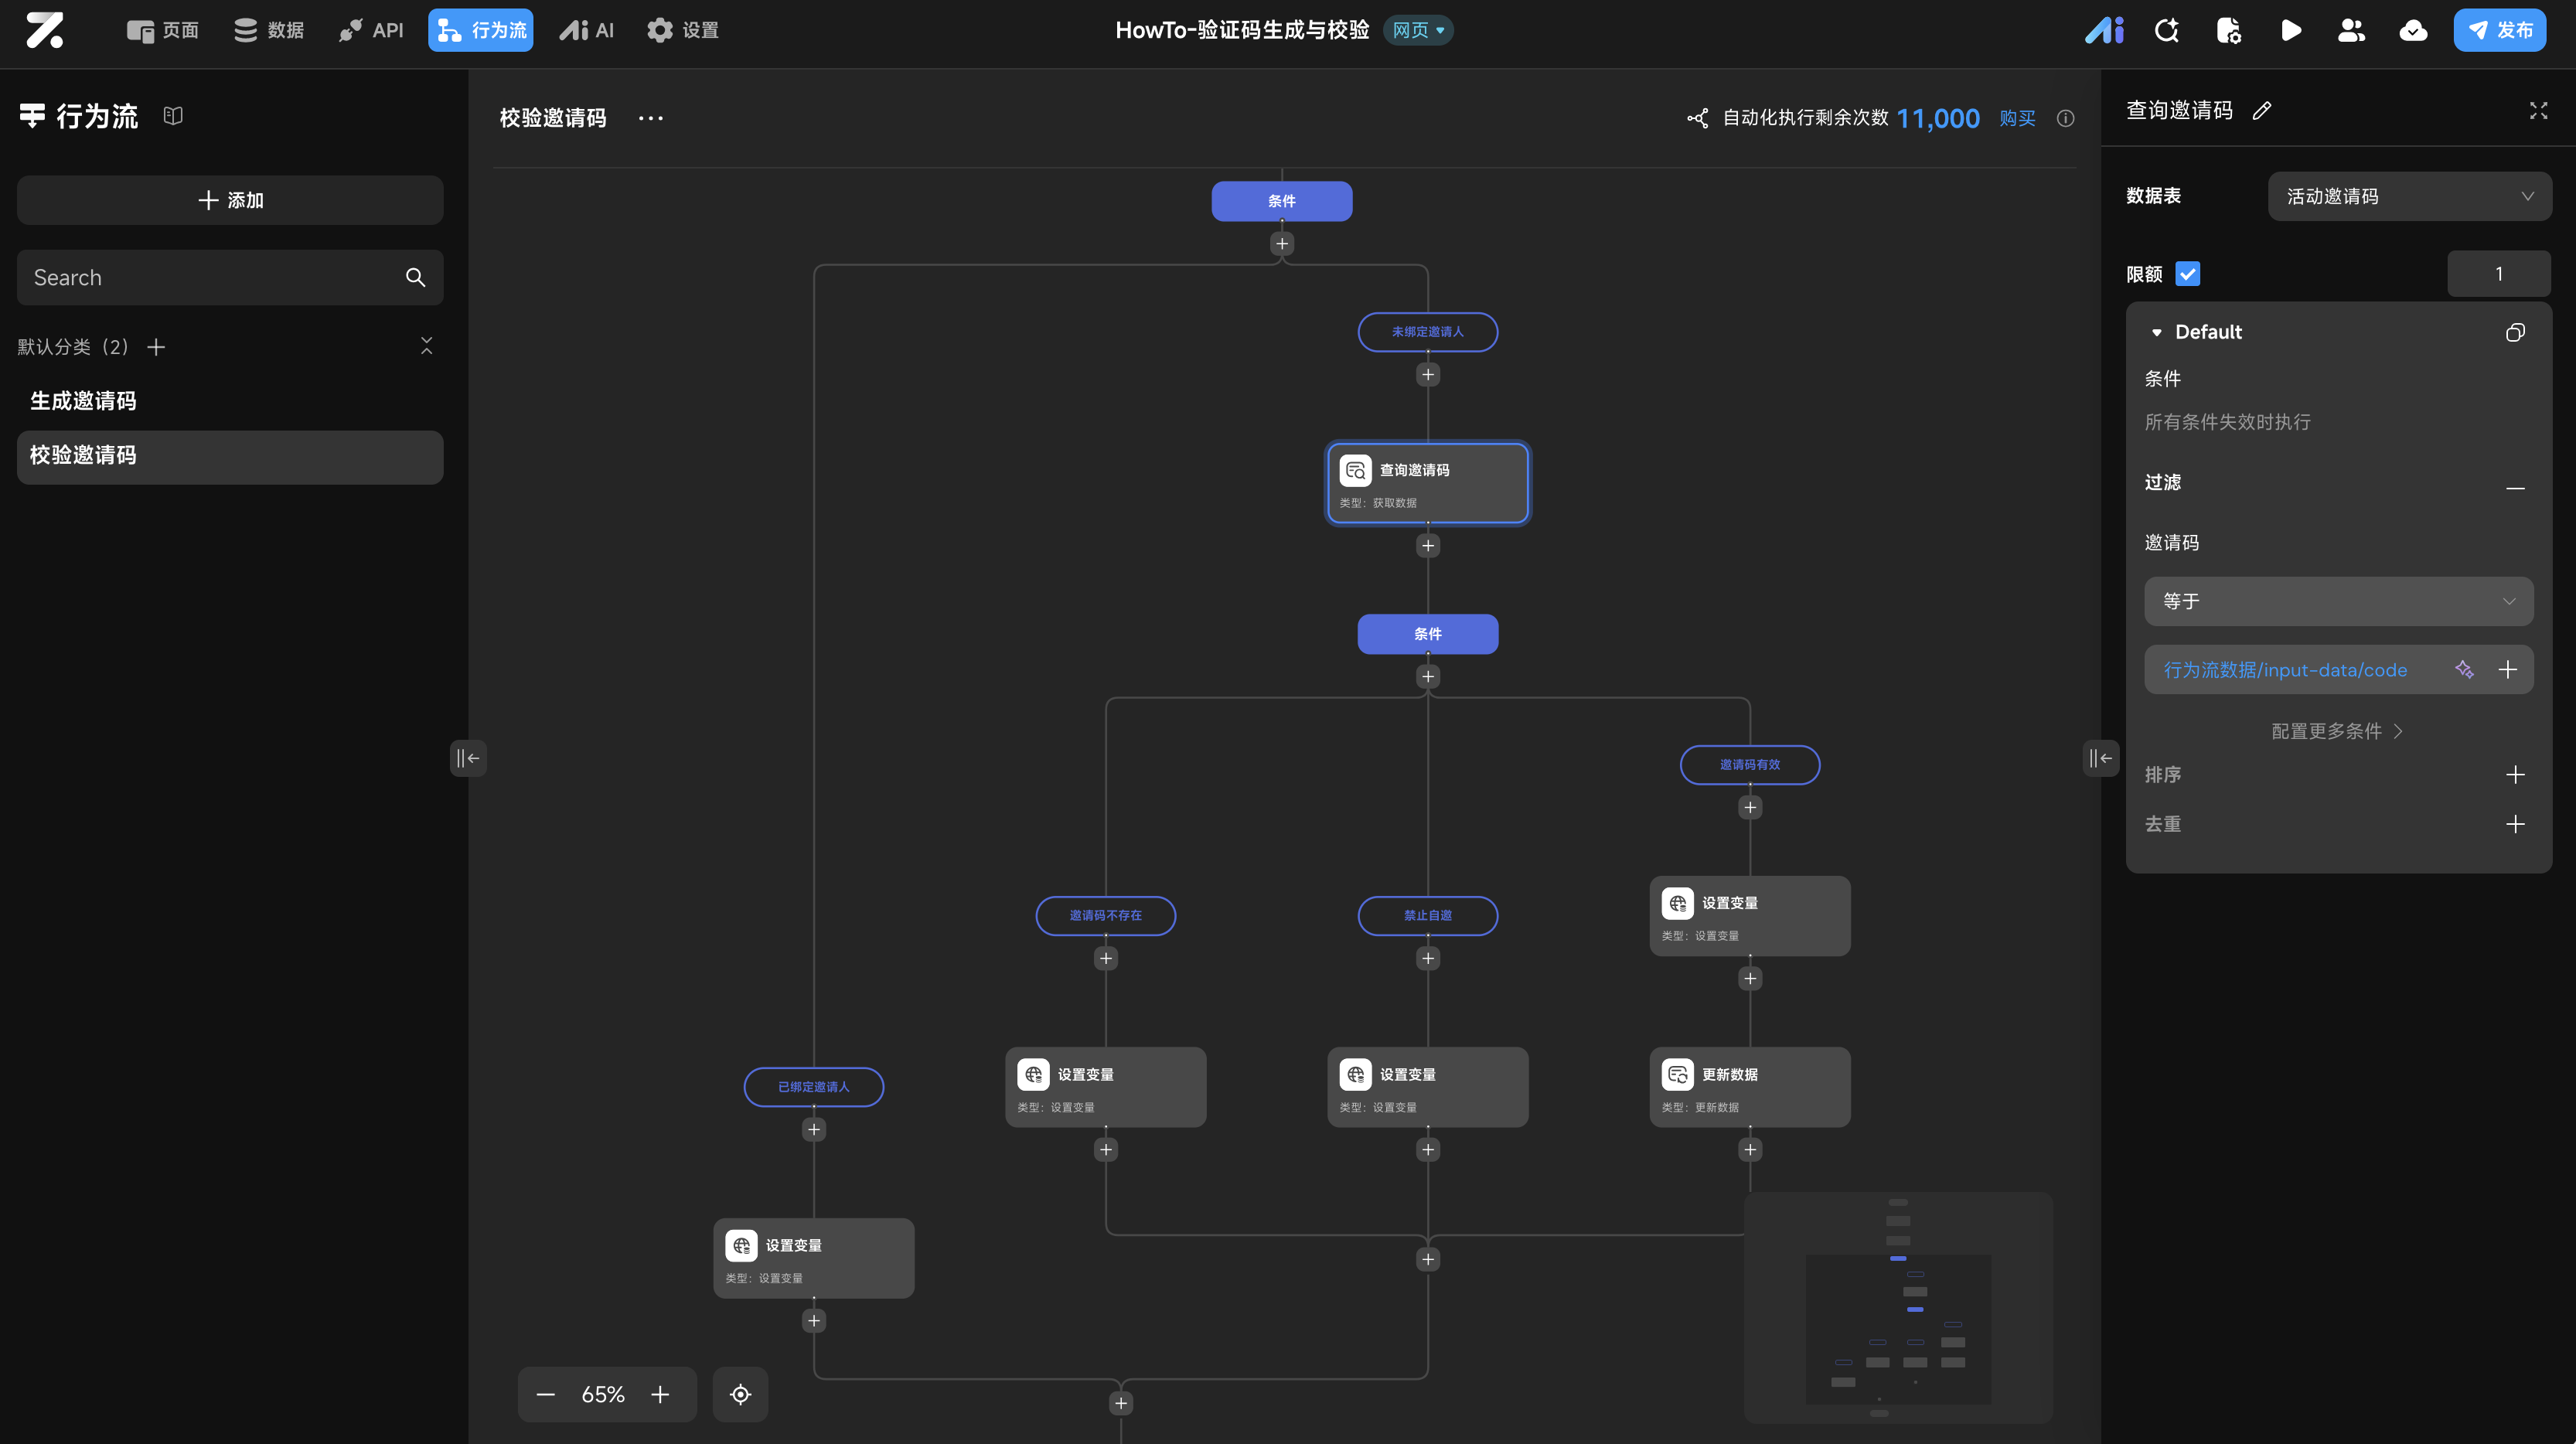The width and height of the screenshot is (2576, 1444).
Task: Click the AI magic icon in the filter value field
Action: coord(2464,670)
